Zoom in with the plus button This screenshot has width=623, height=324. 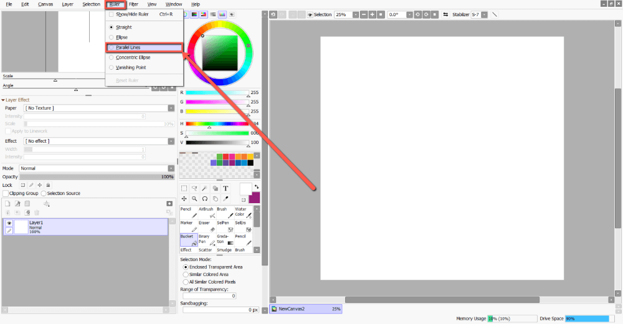pos(373,14)
